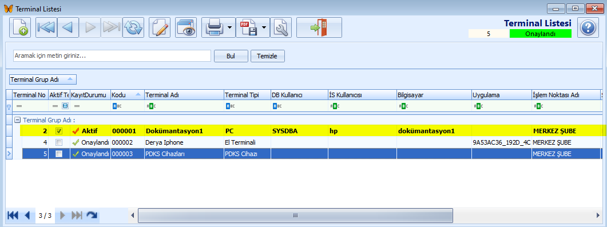
Task: Go to first page in bottom navigator
Action: (13, 216)
